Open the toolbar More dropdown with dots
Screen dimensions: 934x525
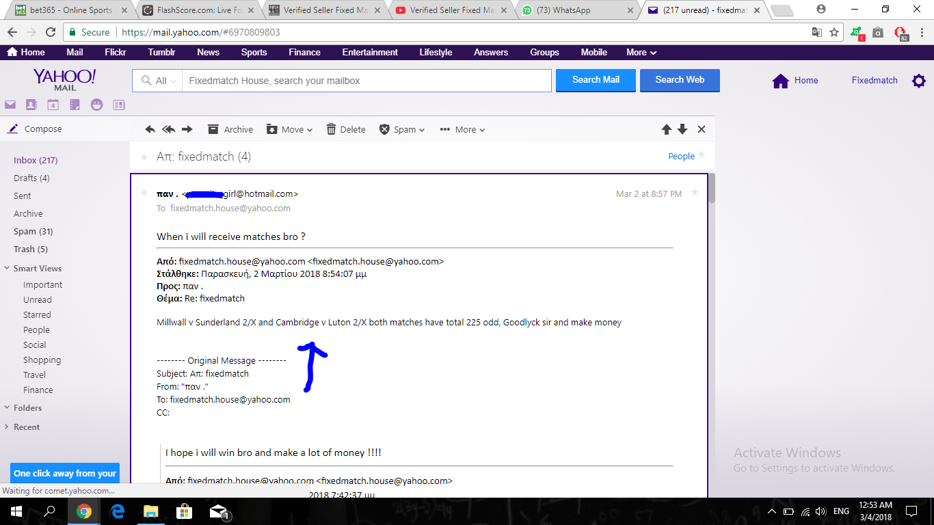[x=462, y=129]
